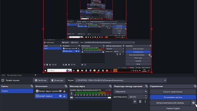The width and height of the screenshot is (197, 111).
Task: Adjust application audio volume slider
Action: pos(93,97)
